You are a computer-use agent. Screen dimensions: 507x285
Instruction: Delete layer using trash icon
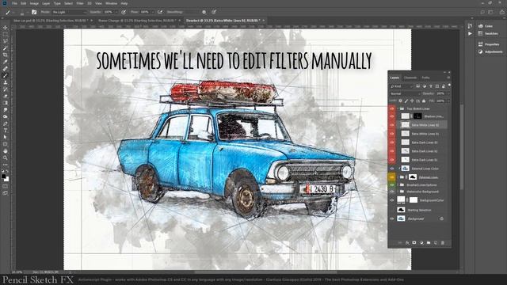443,243
